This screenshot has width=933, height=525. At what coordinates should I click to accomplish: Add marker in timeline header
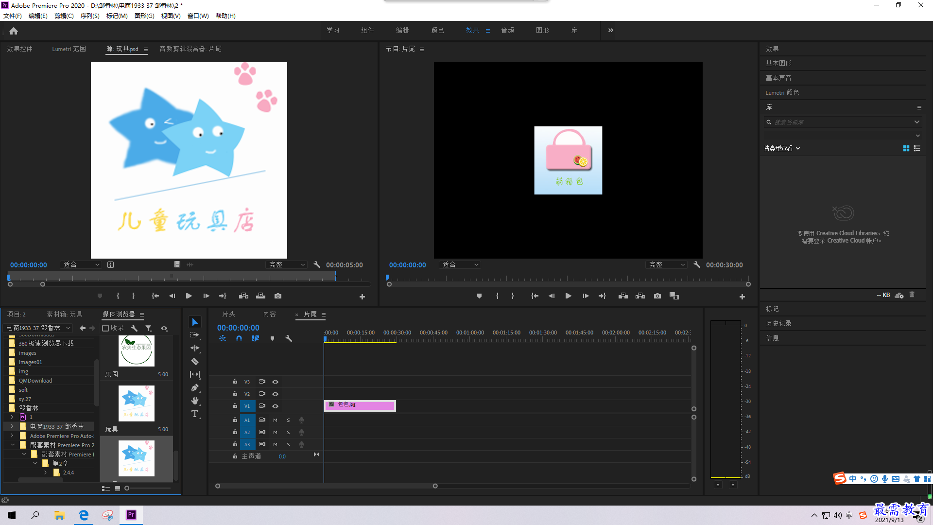pos(272,338)
